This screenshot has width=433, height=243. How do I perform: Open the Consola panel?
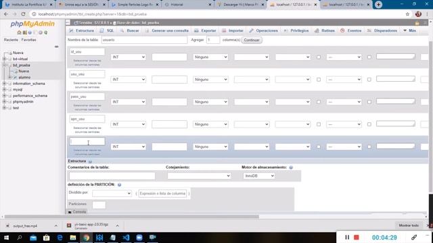point(77,211)
